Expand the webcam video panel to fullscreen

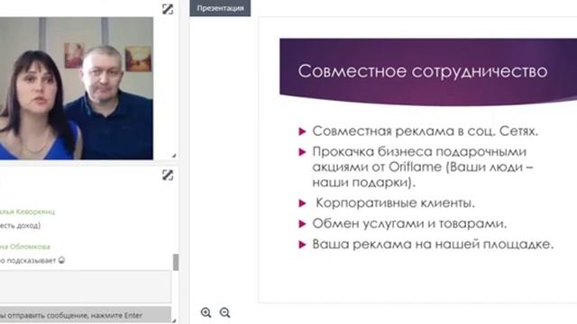tap(168, 9)
